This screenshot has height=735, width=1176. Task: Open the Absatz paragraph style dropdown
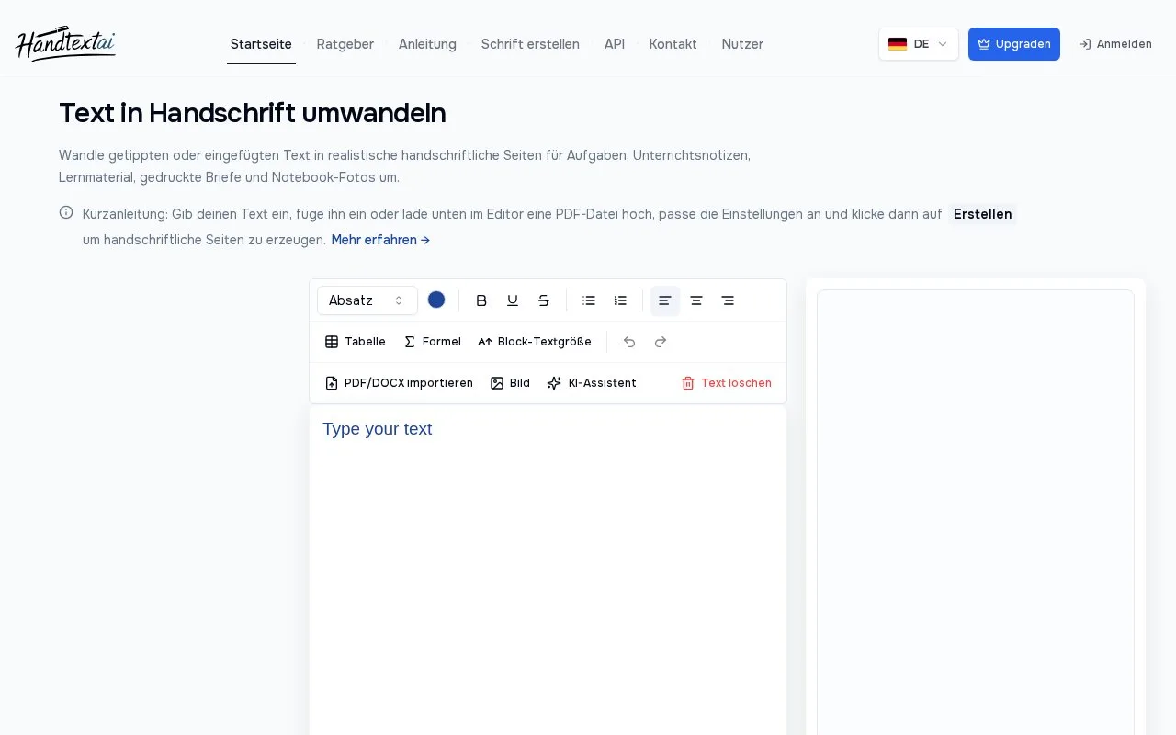click(367, 300)
